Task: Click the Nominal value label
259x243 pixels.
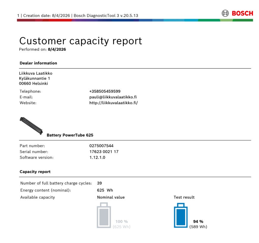Action: (x=111, y=197)
